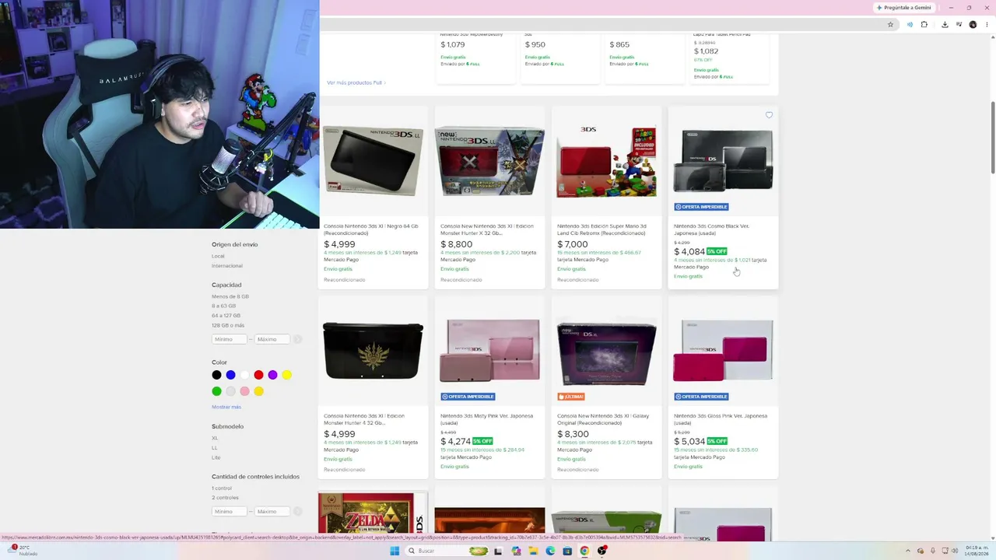Expand colors with Mostrar más
Screen dimensions: 996x560
point(226,407)
